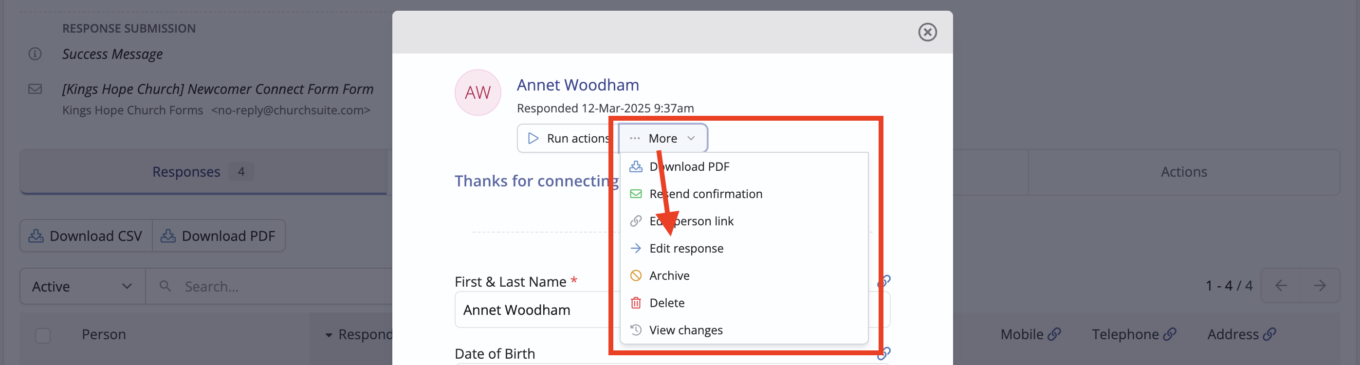Image resolution: width=1360 pixels, height=365 pixels.
Task: Click the Mobile column header text
Action: 1022,334
